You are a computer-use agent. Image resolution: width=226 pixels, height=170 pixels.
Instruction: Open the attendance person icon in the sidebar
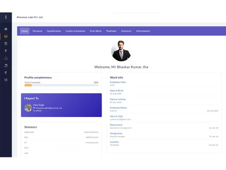click(x=6, y=58)
